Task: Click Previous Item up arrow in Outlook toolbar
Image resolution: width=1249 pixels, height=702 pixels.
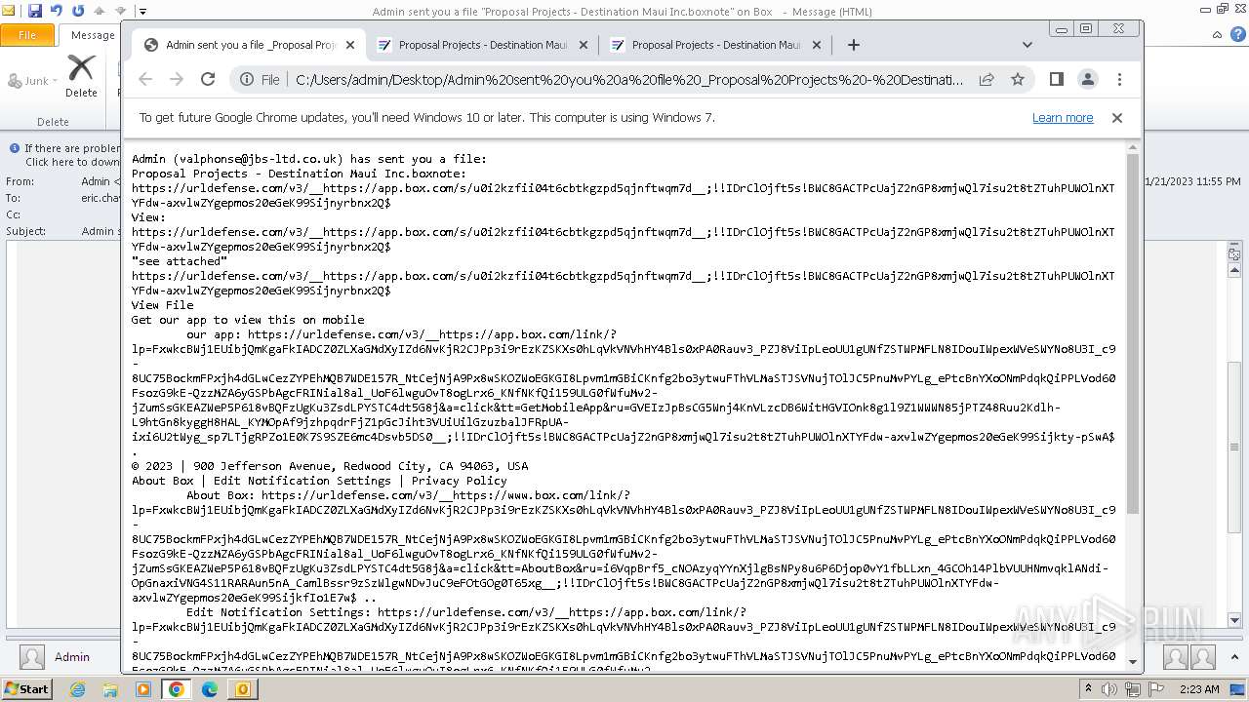Action: 99,11
